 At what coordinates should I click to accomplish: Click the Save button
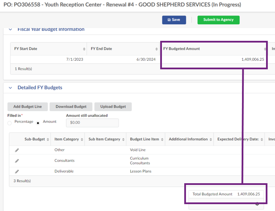(174, 20)
